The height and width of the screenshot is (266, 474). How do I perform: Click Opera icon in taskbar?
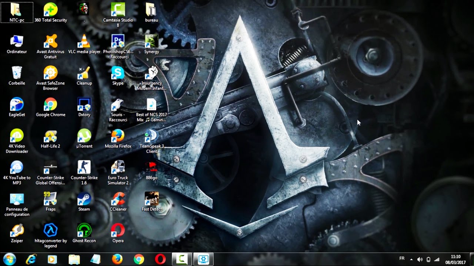click(x=160, y=259)
